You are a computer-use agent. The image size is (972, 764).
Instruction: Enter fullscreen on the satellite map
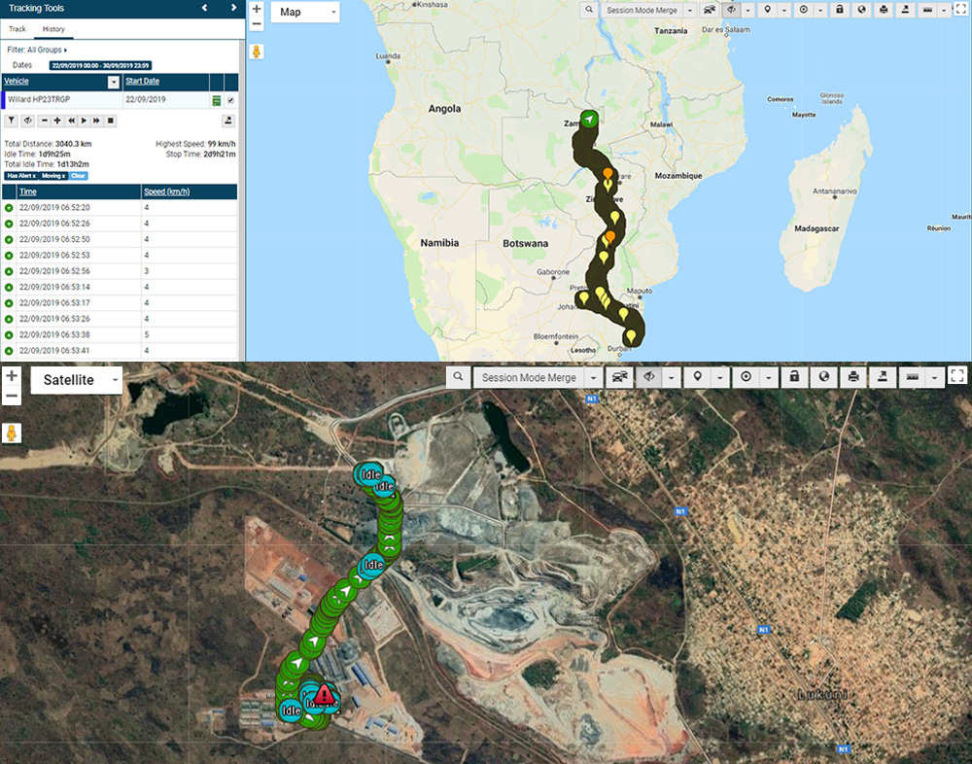coord(957,376)
